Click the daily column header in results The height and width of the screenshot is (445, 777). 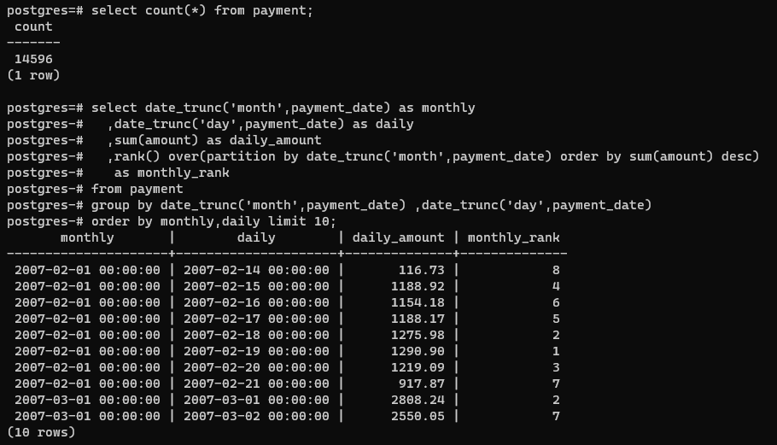pyautogui.click(x=256, y=237)
